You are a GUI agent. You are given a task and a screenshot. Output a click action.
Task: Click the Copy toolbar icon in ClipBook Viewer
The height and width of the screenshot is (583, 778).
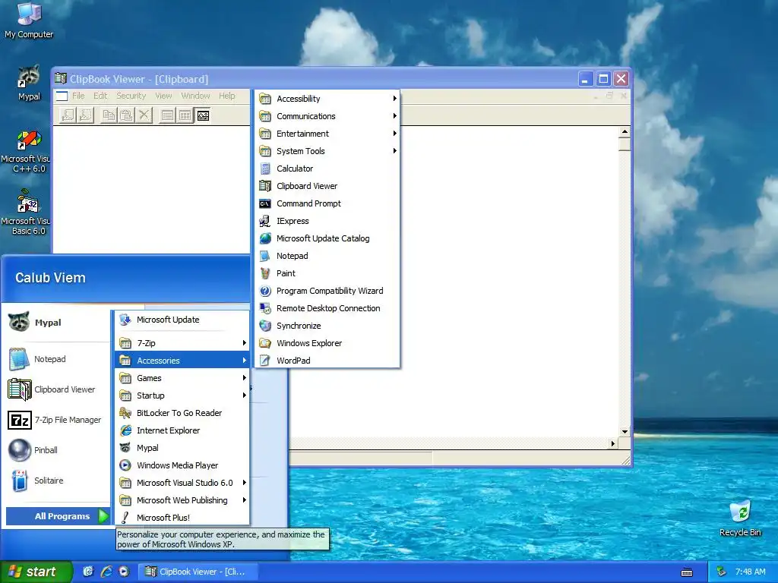pos(109,115)
